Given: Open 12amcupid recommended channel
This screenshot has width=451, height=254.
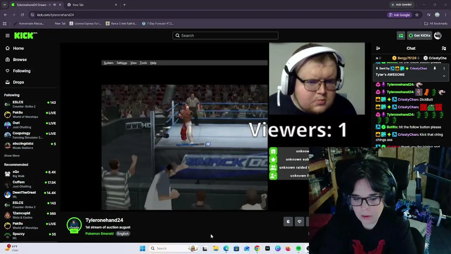Looking at the screenshot, I should (x=30, y=215).
